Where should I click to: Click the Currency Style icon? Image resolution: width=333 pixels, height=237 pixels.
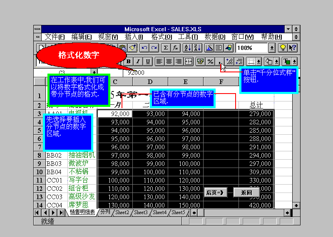click(200, 62)
